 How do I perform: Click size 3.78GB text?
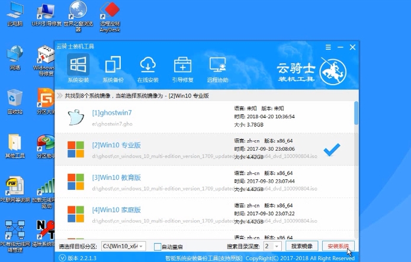click(x=249, y=125)
